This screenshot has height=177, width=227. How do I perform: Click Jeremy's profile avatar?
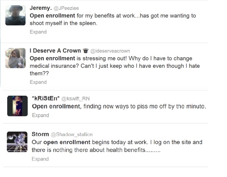coord(15,16)
